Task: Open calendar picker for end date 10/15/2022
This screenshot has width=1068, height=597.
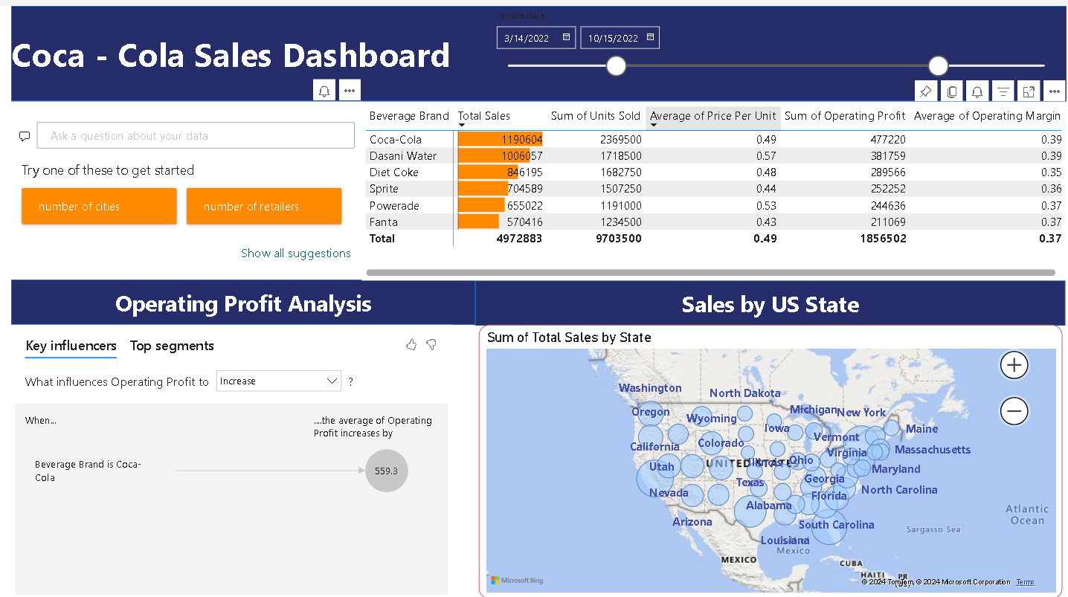Action: pyautogui.click(x=650, y=37)
